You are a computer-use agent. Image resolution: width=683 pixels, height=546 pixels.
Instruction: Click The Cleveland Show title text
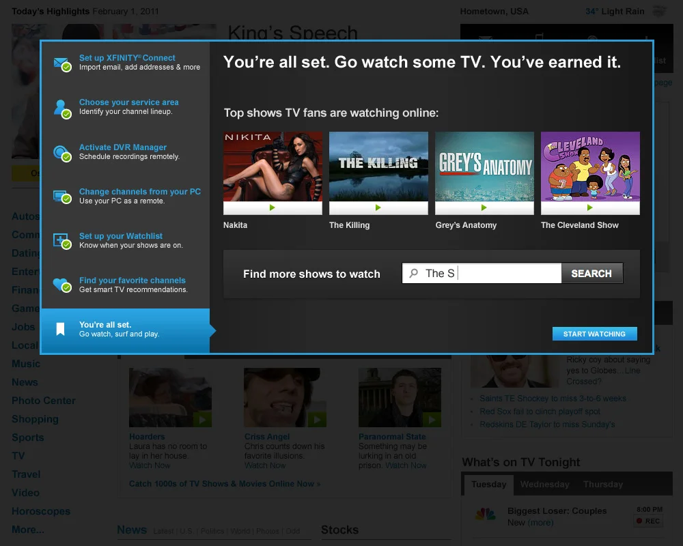580,225
